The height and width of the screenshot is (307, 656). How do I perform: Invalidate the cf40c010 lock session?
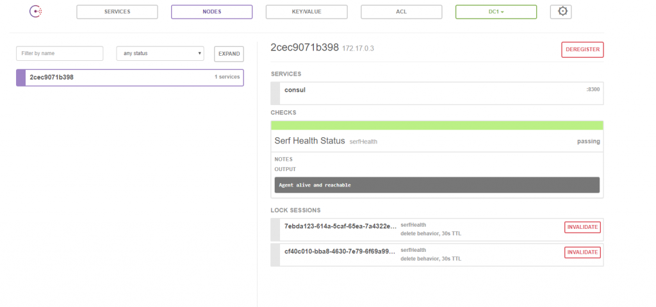(x=582, y=252)
